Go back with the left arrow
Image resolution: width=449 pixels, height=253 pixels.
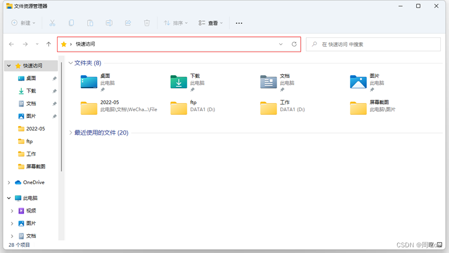(x=11, y=44)
